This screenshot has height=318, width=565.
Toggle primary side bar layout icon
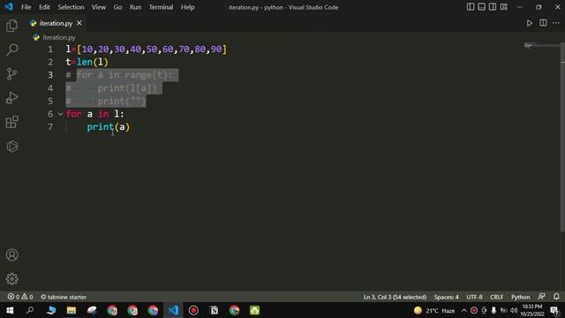[471, 7]
